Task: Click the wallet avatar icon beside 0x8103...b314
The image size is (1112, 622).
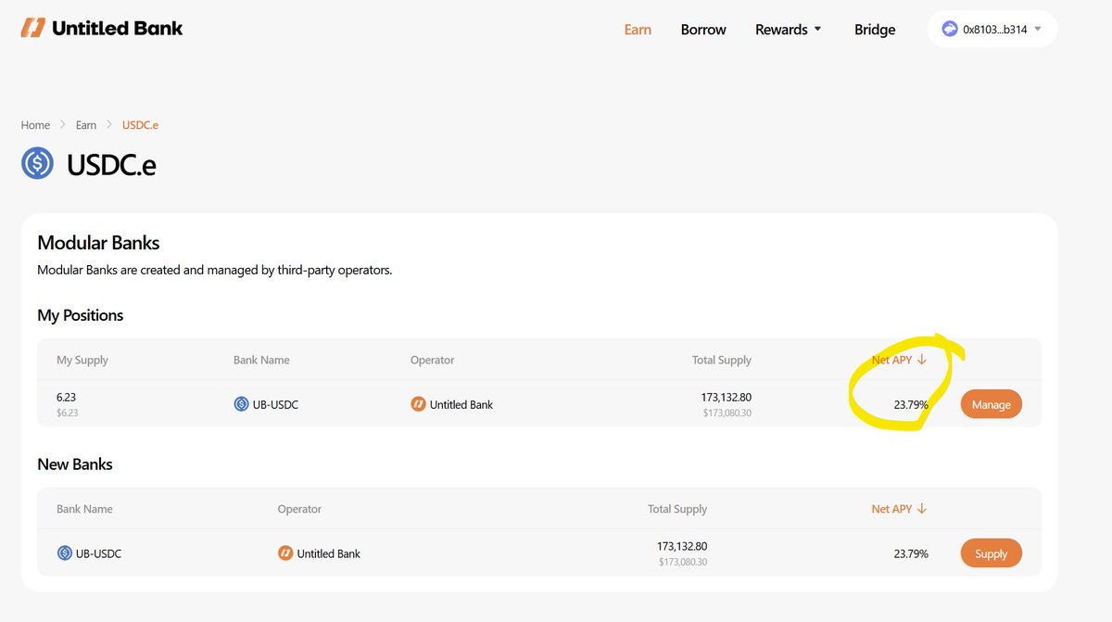Action: tap(950, 29)
